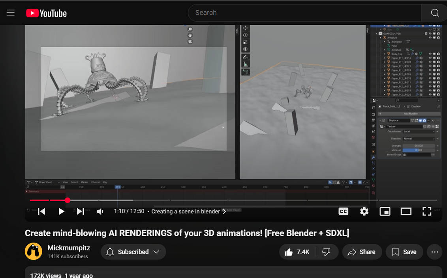Viewport: 447px width, 278px height.
Task: Click the blue current frame marker in the timeline
Action: [x=117, y=187]
